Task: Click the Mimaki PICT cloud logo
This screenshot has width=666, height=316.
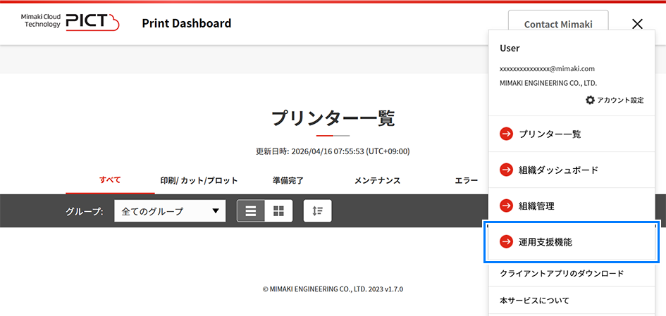Action: [70, 22]
